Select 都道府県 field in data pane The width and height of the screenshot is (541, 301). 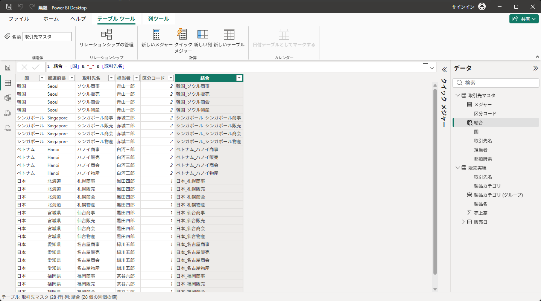pos(483,159)
